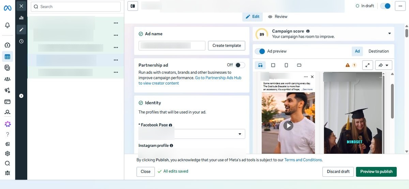Select the Campaigns table icon
This screenshot has height=189, width=409.
[7, 56]
